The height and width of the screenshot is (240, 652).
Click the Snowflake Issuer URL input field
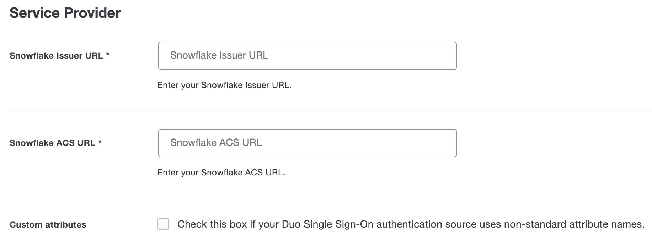(x=307, y=55)
